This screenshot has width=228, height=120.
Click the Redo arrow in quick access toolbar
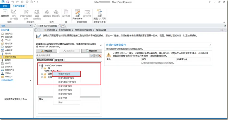point(17,2)
